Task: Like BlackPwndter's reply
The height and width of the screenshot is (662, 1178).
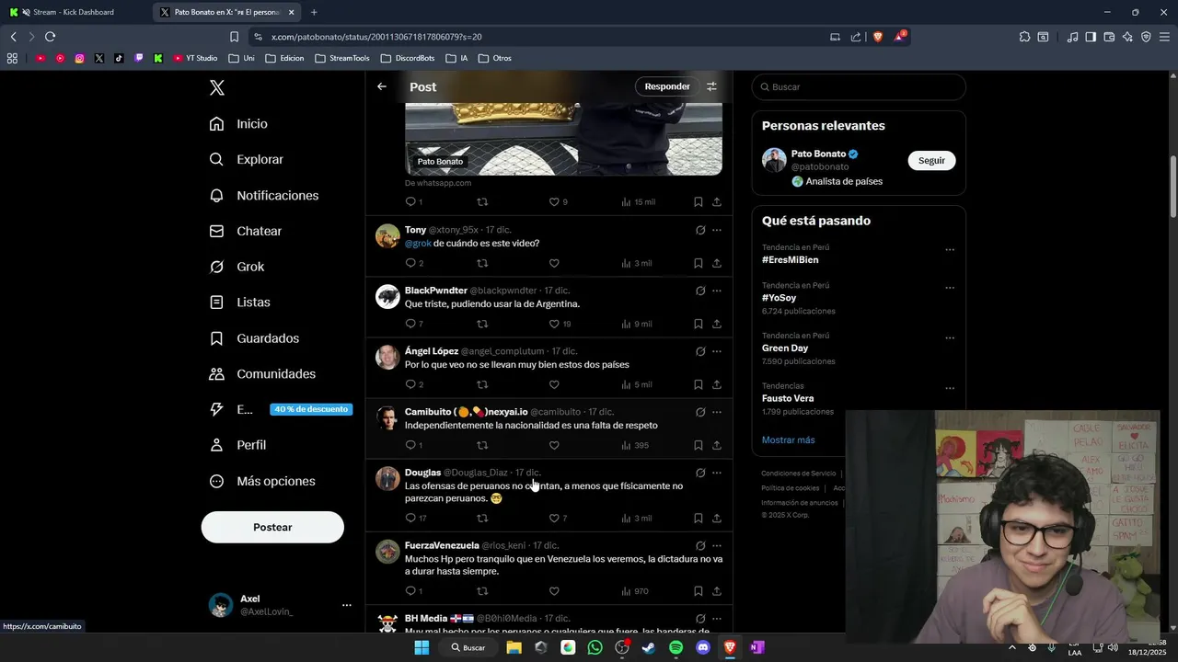Action: [x=554, y=324]
